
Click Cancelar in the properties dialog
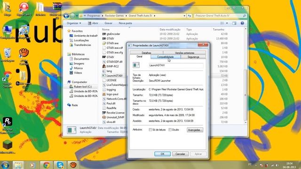[x=180, y=154]
